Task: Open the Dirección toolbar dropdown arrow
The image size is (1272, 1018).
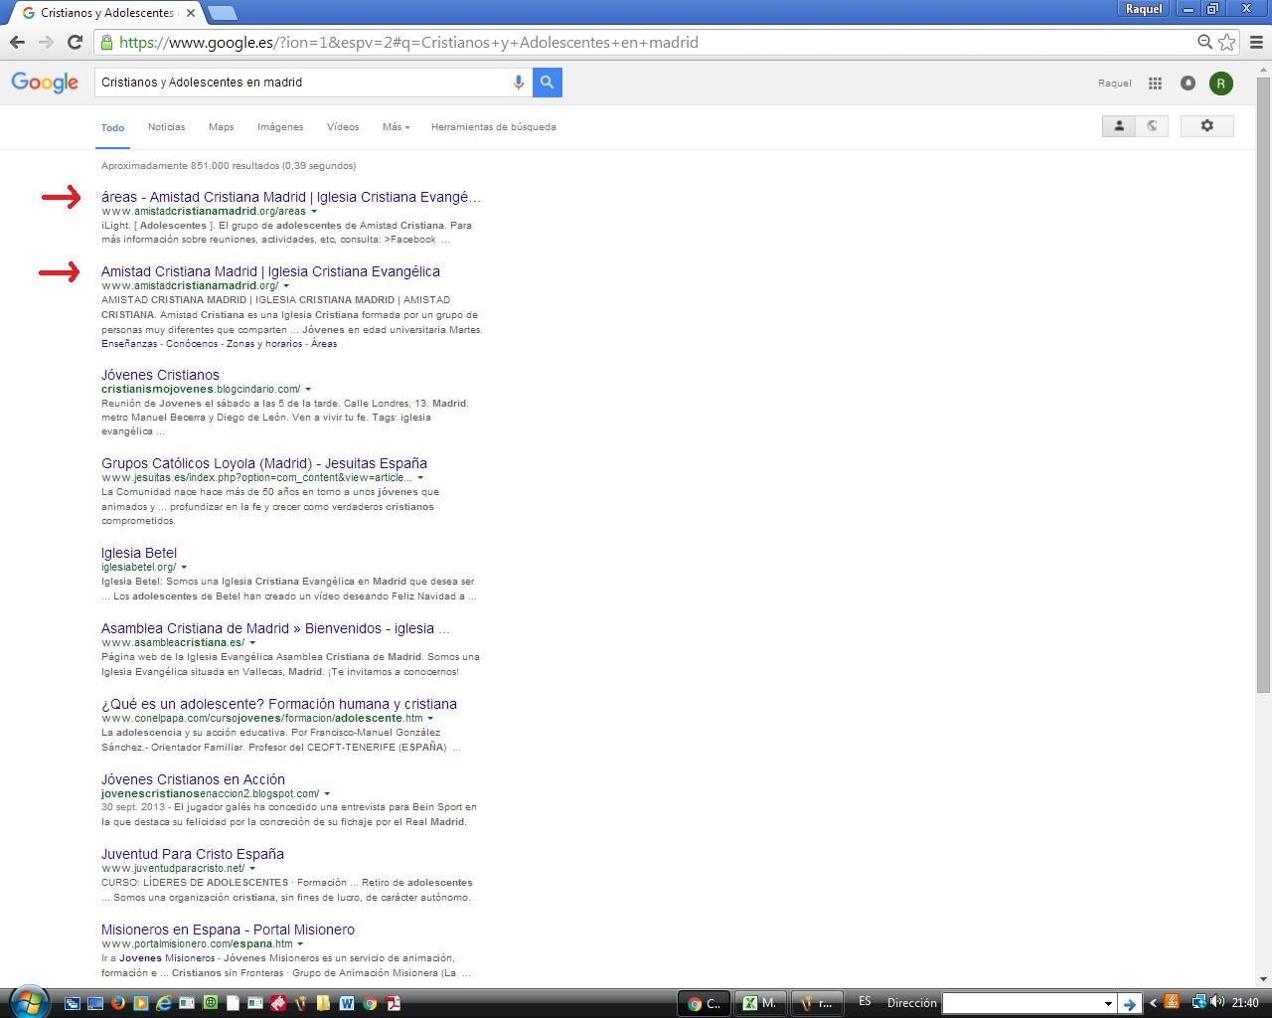Action: 1108,1004
